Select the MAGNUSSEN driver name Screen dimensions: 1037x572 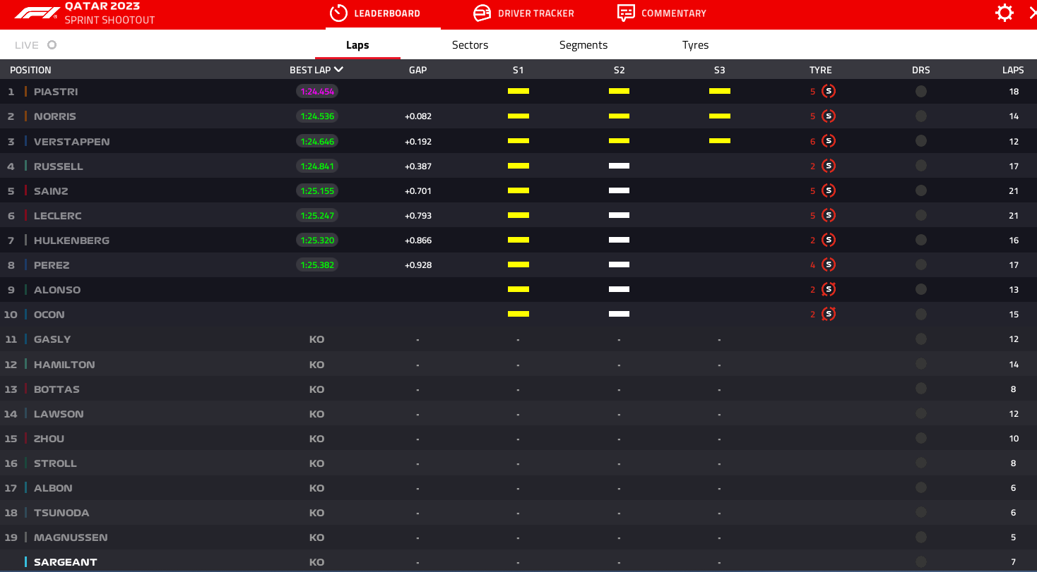[x=71, y=537]
